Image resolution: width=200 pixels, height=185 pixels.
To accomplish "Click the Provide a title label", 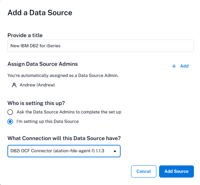I will 25,35.
